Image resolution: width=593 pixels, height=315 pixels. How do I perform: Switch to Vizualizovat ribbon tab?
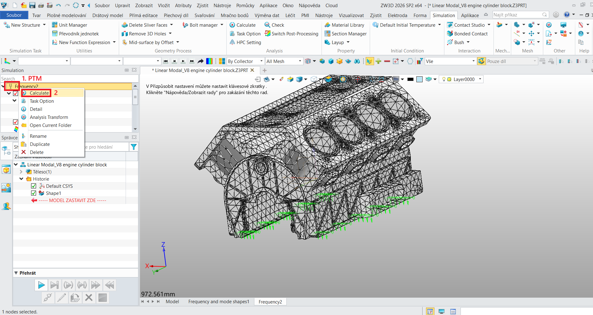click(x=351, y=15)
